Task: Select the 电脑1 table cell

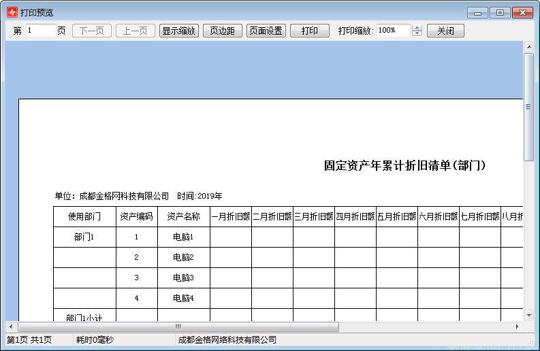Action: (184, 237)
